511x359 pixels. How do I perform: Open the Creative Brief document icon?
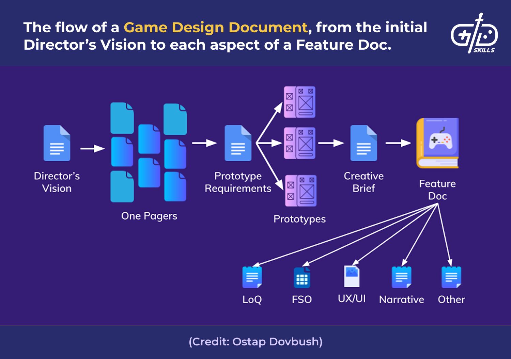point(363,143)
